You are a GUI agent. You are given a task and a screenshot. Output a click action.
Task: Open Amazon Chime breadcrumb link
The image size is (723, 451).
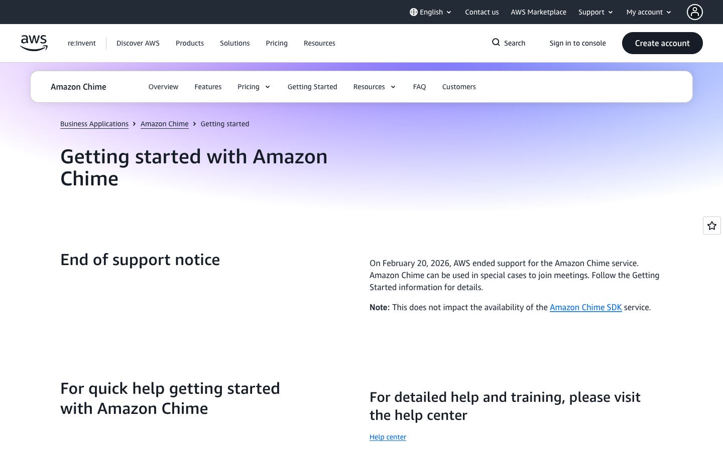pyautogui.click(x=165, y=124)
